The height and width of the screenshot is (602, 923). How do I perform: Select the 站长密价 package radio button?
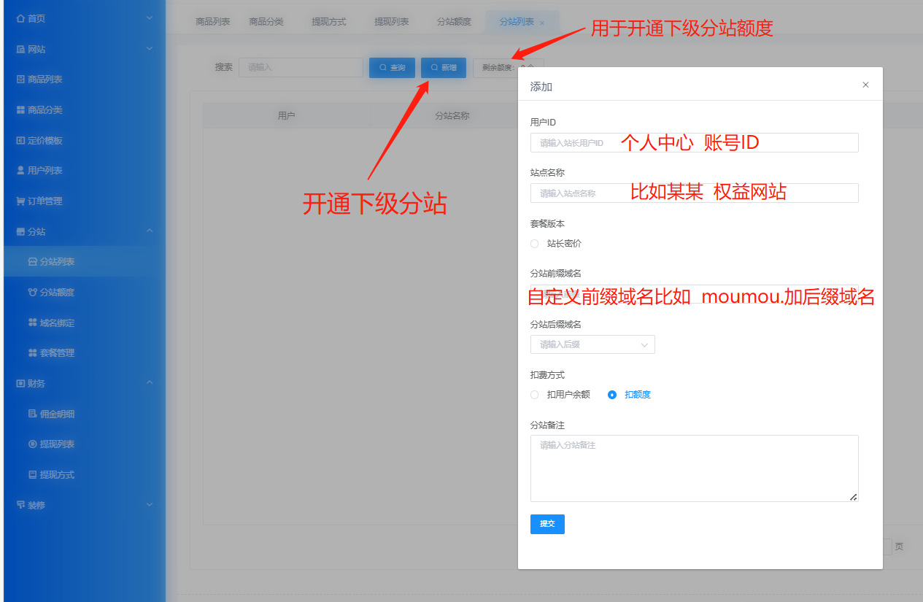click(535, 244)
